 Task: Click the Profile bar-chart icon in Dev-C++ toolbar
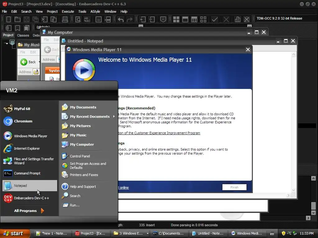pos(238,20)
